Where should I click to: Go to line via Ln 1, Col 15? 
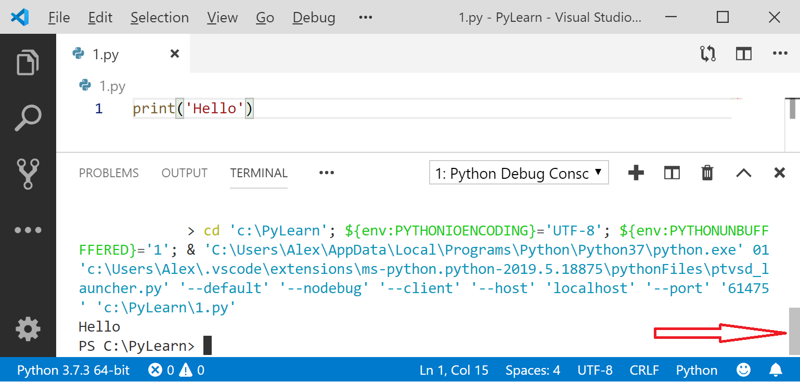tap(454, 370)
